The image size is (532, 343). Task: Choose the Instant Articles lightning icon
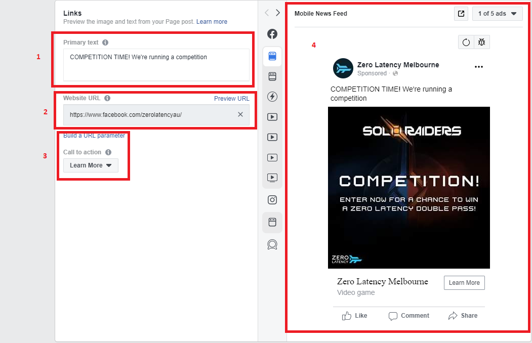point(272,97)
